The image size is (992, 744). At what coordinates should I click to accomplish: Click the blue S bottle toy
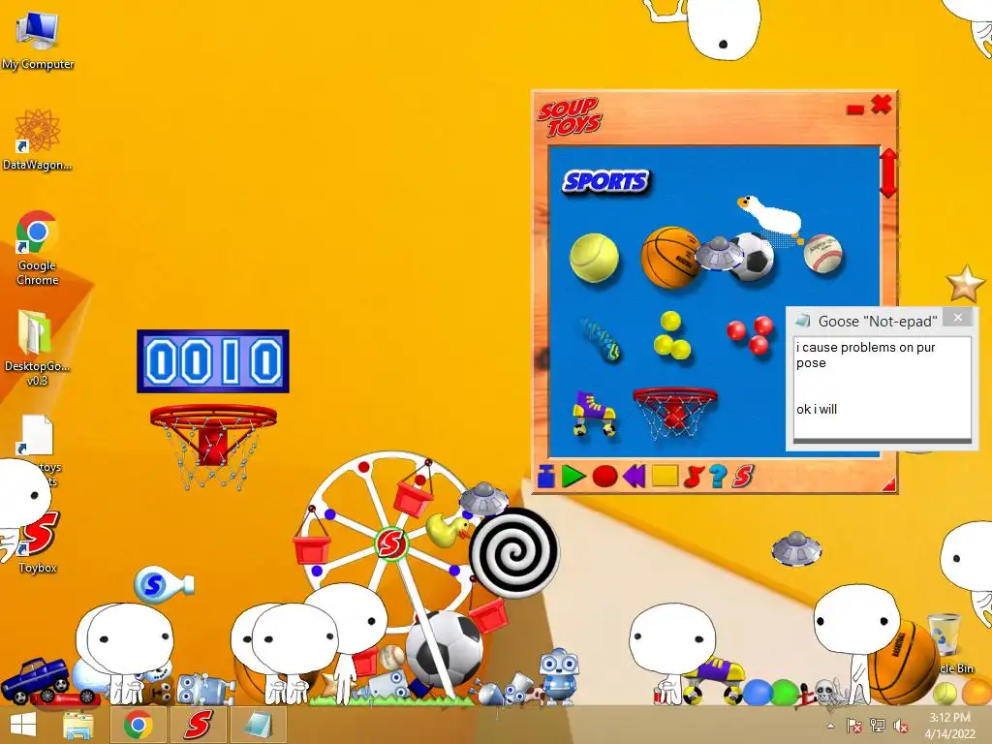point(163,584)
